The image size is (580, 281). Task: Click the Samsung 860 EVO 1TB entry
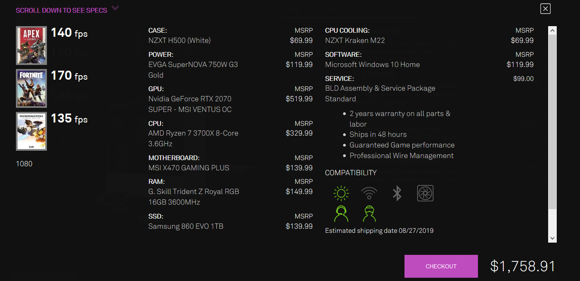click(x=186, y=226)
